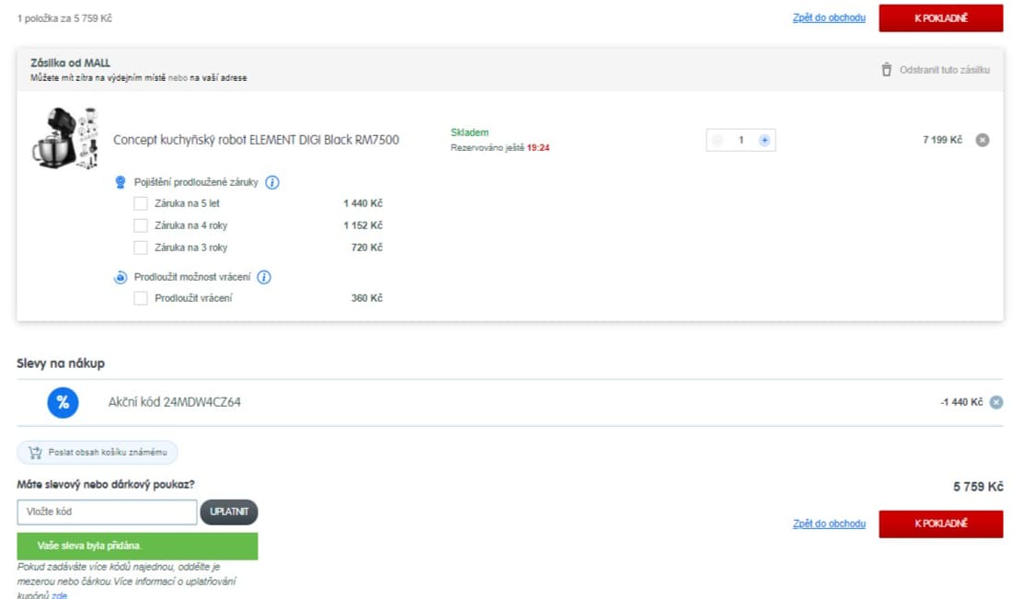Open the kitchen robot product thumbnail
The height and width of the screenshot is (599, 1013).
[65, 139]
